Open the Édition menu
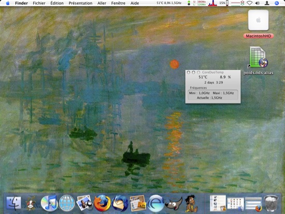This screenshot has width=285, height=214. (x=57, y=3)
